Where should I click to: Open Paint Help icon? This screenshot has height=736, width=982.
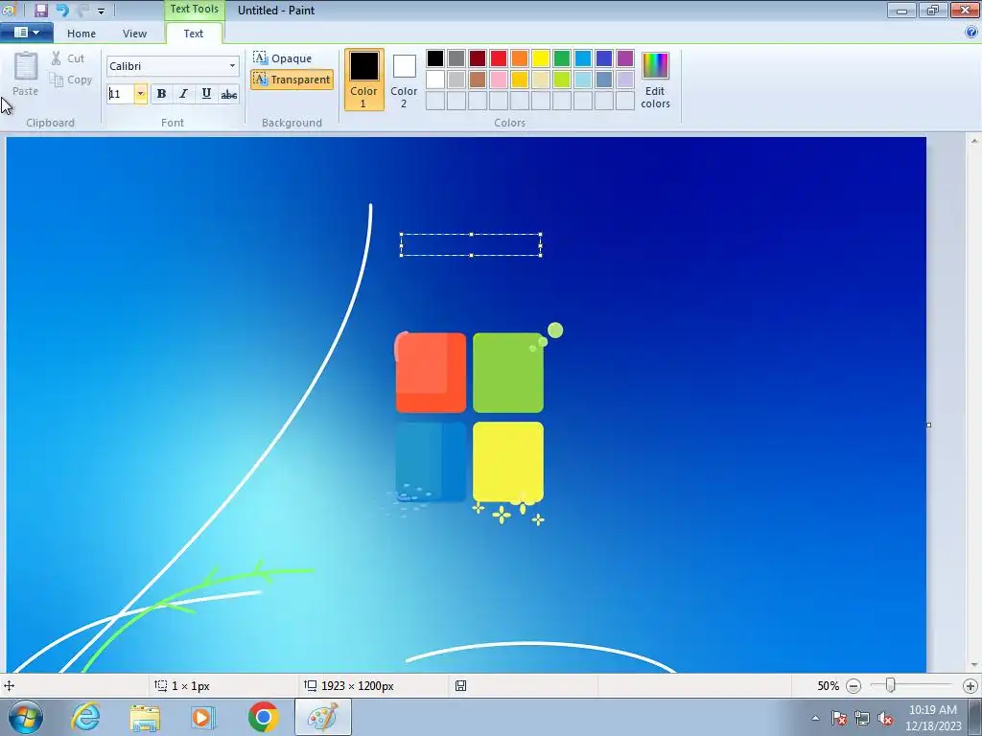pyautogui.click(x=971, y=33)
